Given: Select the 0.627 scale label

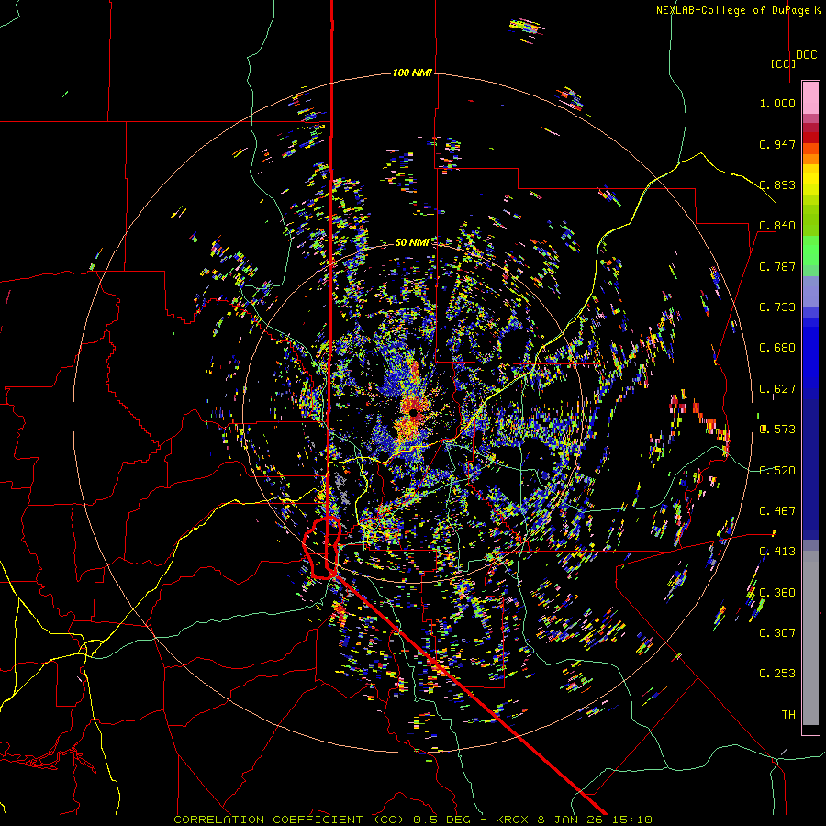Looking at the screenshot, I should (x=777, y=389).
